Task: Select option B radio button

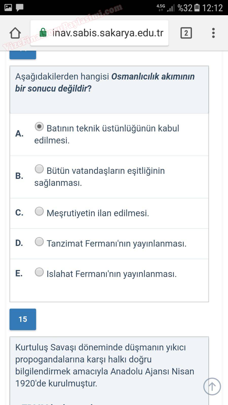Action: [x=39, y=169]
